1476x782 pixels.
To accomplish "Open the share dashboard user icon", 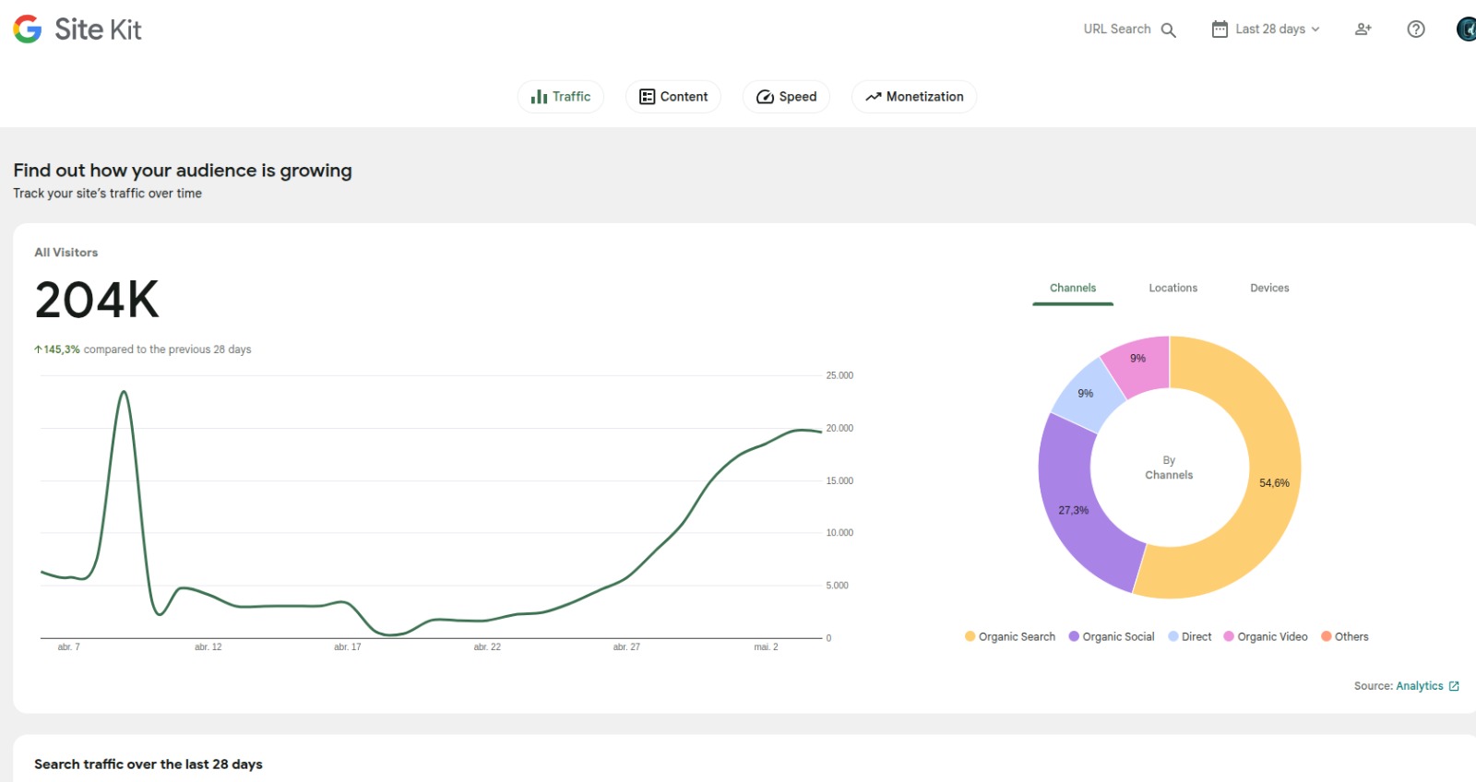I will [x=1363, y=30].
